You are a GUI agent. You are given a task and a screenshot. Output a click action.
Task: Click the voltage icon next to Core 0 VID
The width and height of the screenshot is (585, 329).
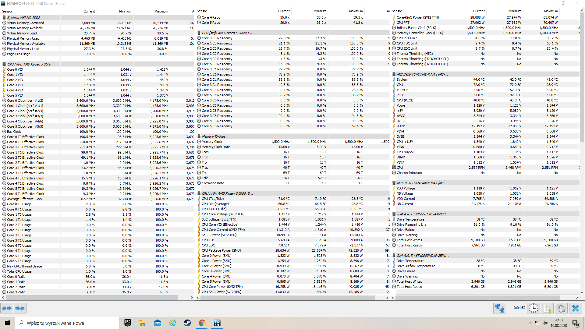pos(4,69)
